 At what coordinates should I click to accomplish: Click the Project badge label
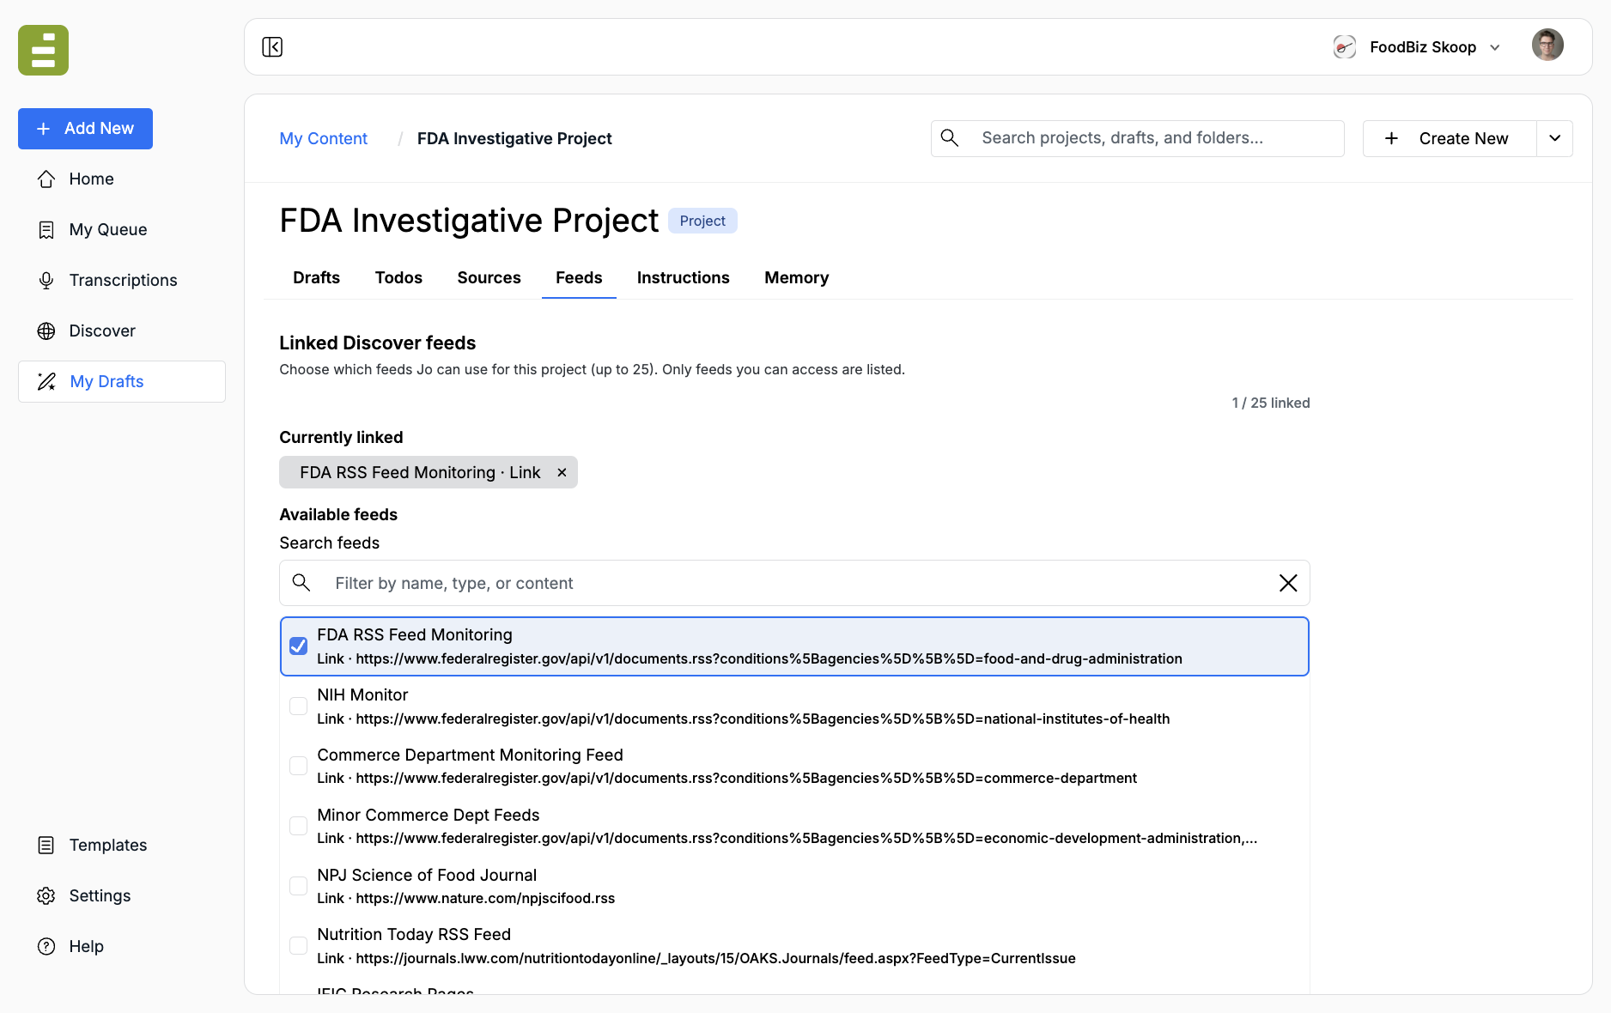click(702, 221)
